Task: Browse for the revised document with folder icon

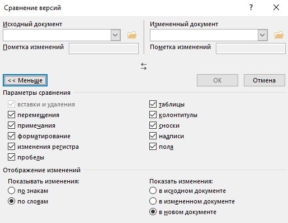Action: 279,35
